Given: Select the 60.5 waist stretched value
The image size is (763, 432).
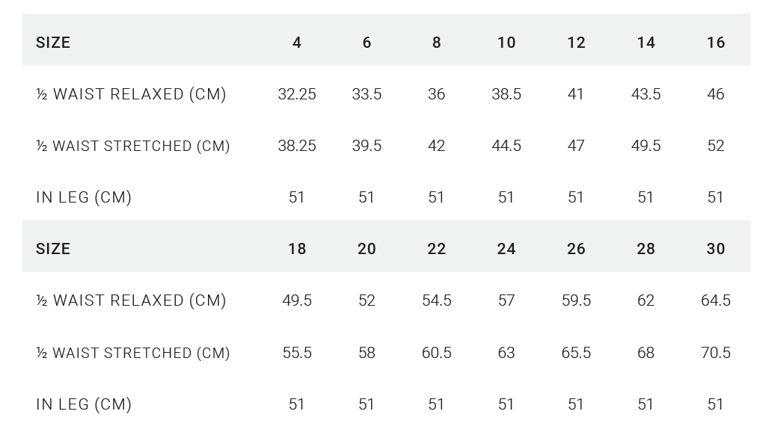Looking at the screenshot, I should tap(437, 353).
